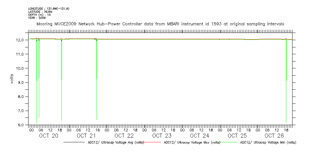The image size is (316, 158).
Task: Click the chart title mentioning Mooring MUCE2009
Action: tap(160, 24)
